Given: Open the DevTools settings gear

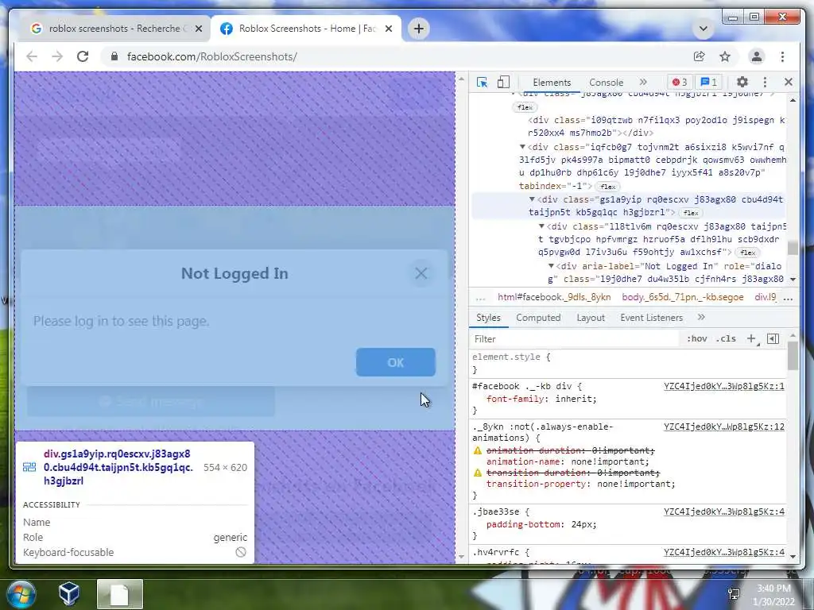Looking at the screenshot, I should [x=742, y=82].
